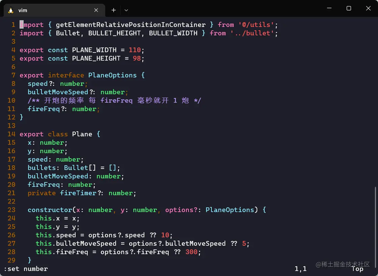Click bulletMoveSpeed: number on line 19
The height and width of the screenshot is (276, 378).
pyautogui.click(x=76, y=176)
